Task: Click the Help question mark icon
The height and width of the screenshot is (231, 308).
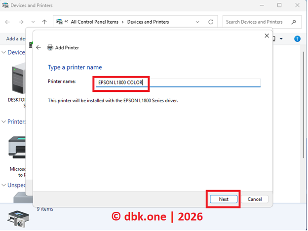Action: tap(297, 38)
